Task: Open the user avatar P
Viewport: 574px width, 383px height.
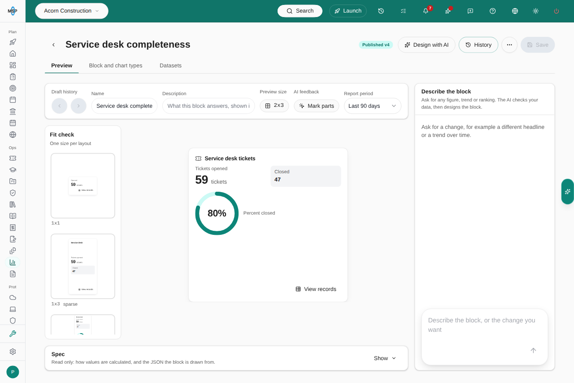Action: (x=13, y=372)
